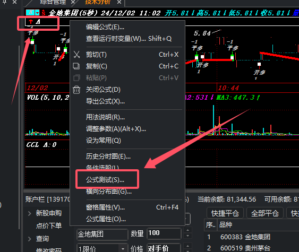This screenshot has width=299, height=252.
Task: Increase quantity with the up stepper
Action: click(188, 230)
